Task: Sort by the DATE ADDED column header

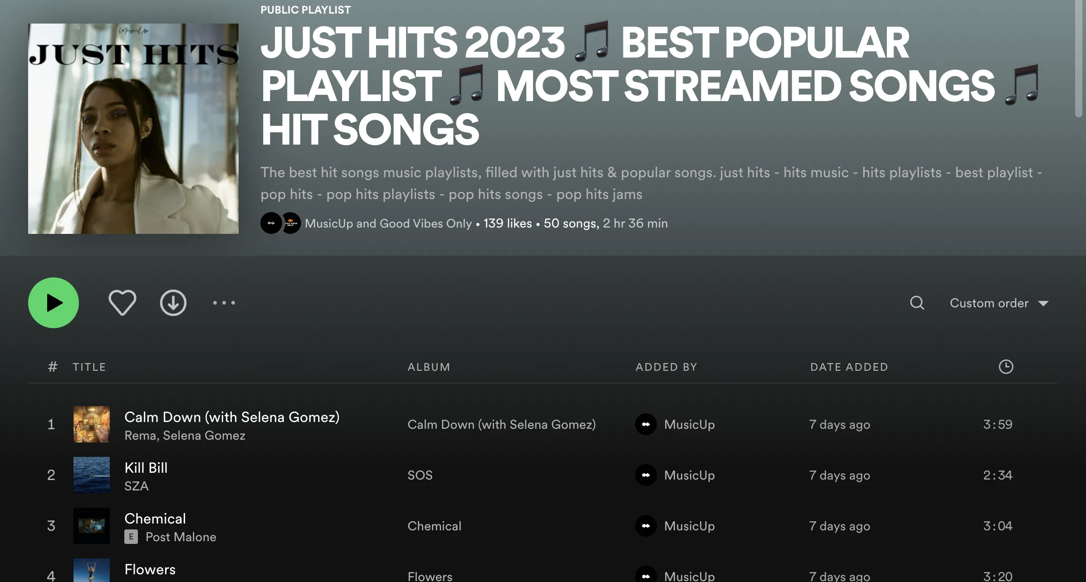Action: tap(849, 367)
